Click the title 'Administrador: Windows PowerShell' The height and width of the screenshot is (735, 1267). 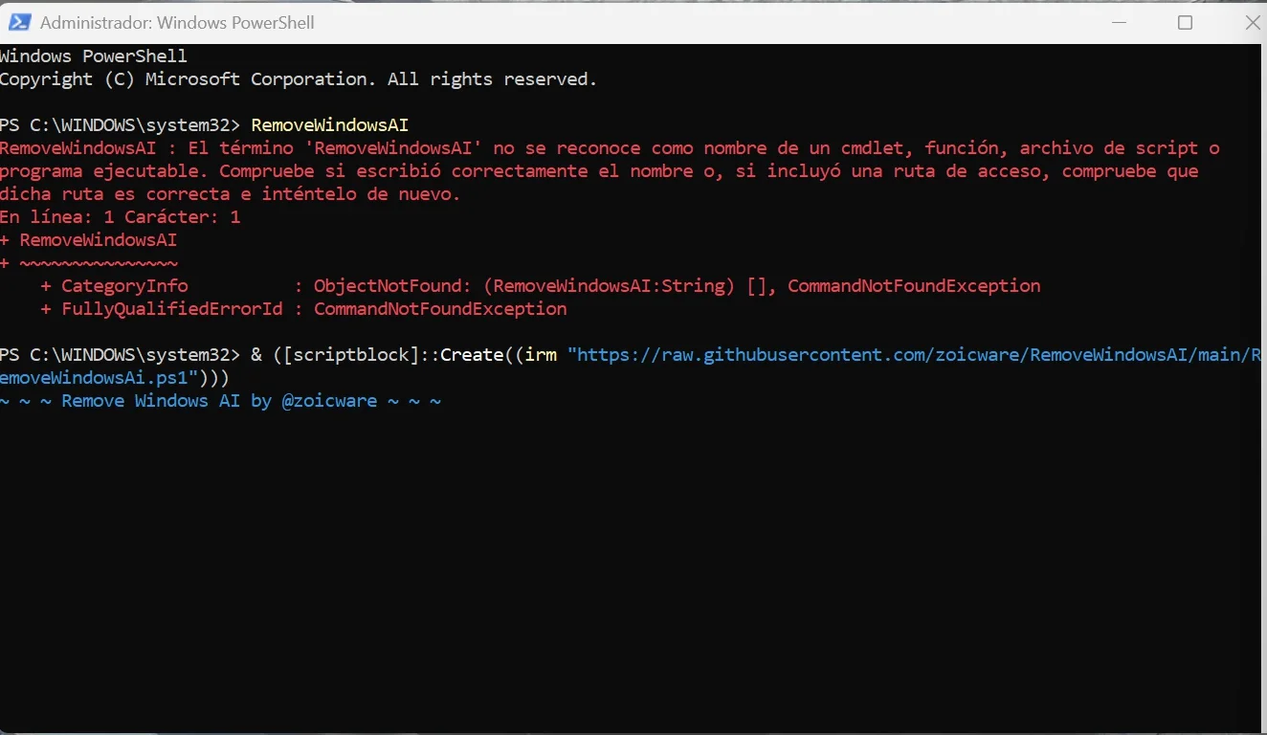tap(177, 22)
